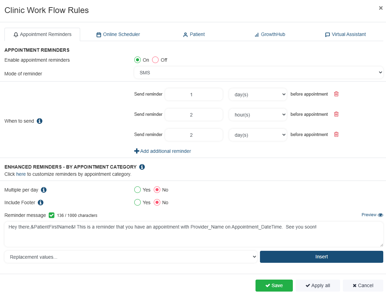Open unit dropdown for the first reminder

258,95
